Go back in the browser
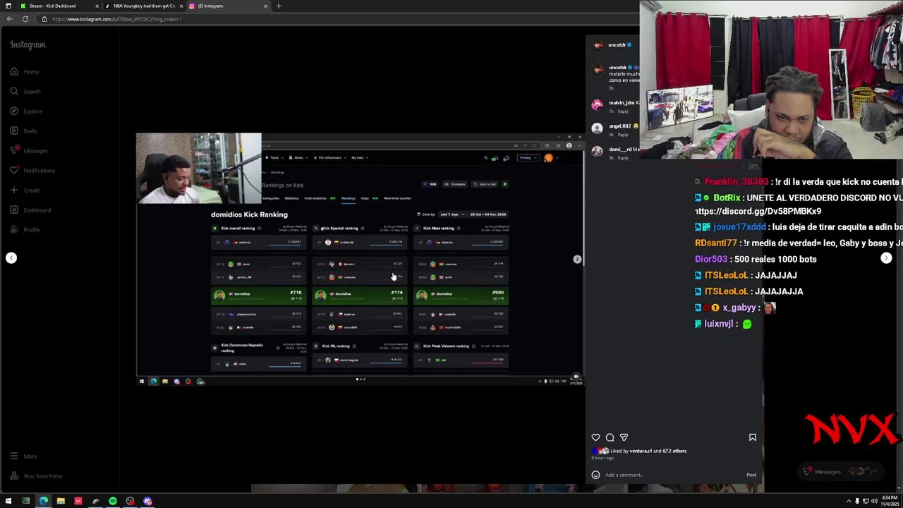Image resolution: width=903 pixels, height=508 pixels. pos(9,19)
